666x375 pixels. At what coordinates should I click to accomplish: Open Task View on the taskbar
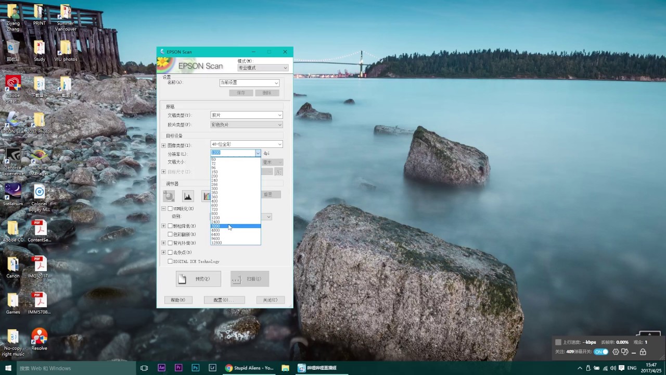point(144,368)
